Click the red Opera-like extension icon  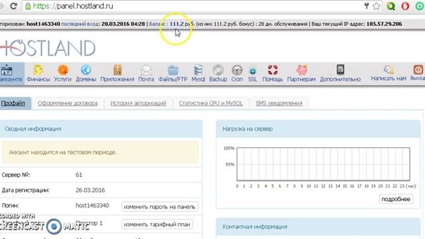pos(405,6)
